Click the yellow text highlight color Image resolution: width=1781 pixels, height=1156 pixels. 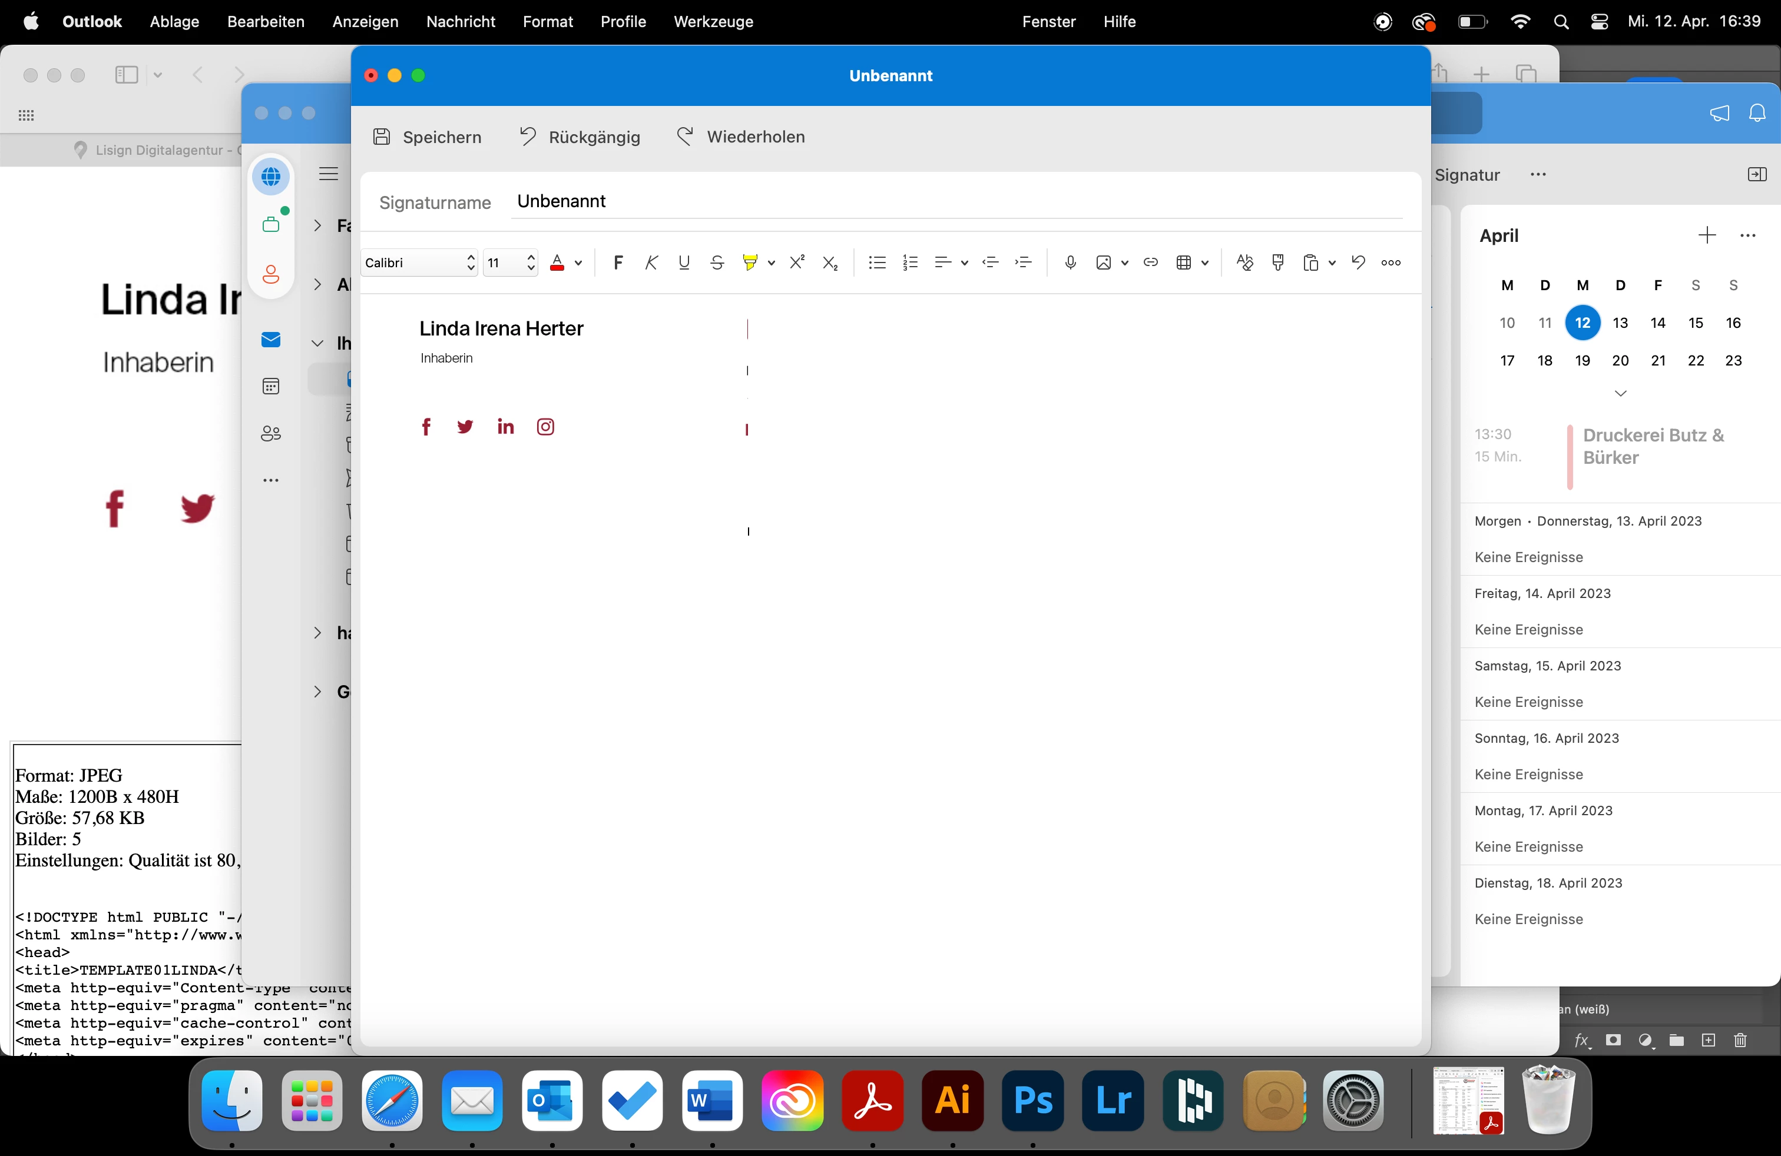click(x=749, y=263)
